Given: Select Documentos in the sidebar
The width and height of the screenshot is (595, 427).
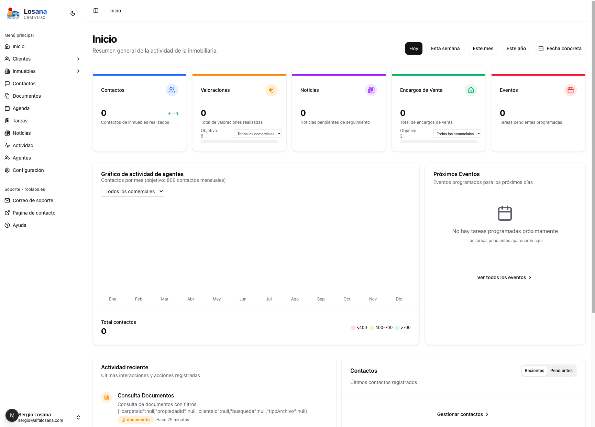Looking at the screenshot, I should [x=26, y=96].
